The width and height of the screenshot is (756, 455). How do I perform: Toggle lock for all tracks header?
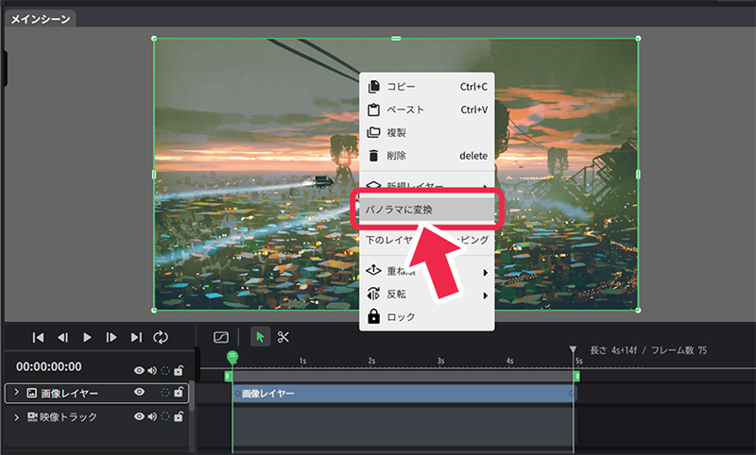coord(179,370)
